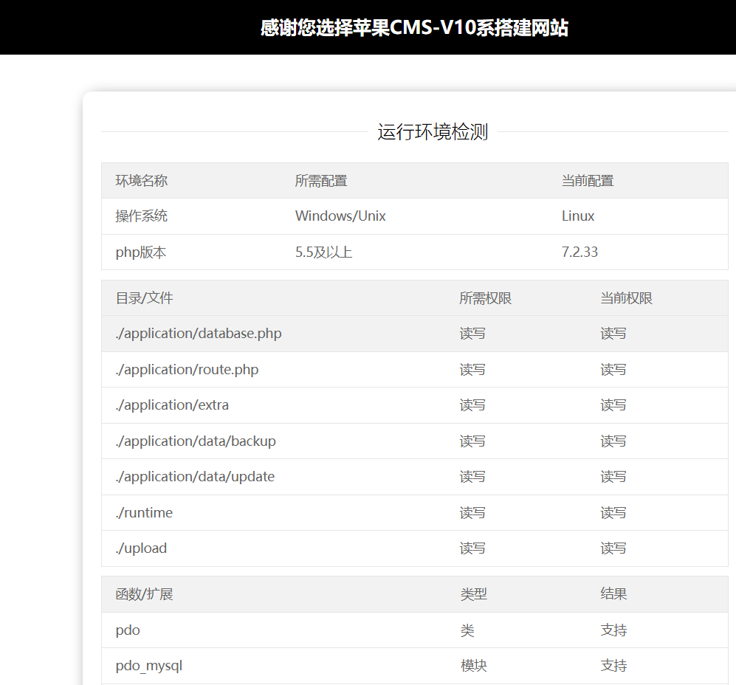Click the ./application/data/backup row
Screen dimensions: 736x685
coord(415,441)
